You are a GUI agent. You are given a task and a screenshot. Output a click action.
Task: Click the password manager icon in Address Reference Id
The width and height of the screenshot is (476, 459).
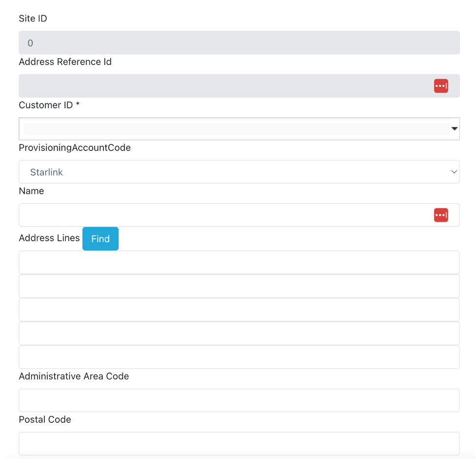coord(441,86)
